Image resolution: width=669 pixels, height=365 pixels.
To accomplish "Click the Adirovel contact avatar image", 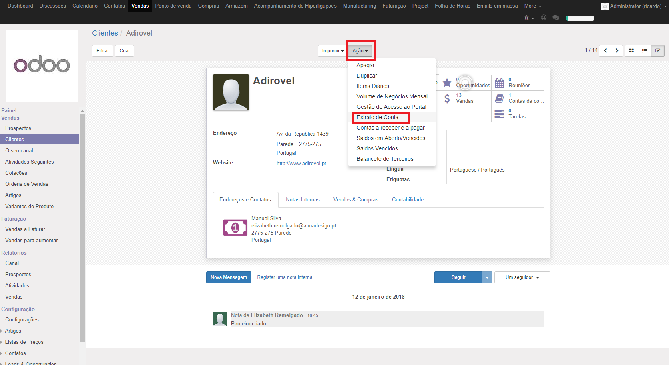I will (231, 92).
